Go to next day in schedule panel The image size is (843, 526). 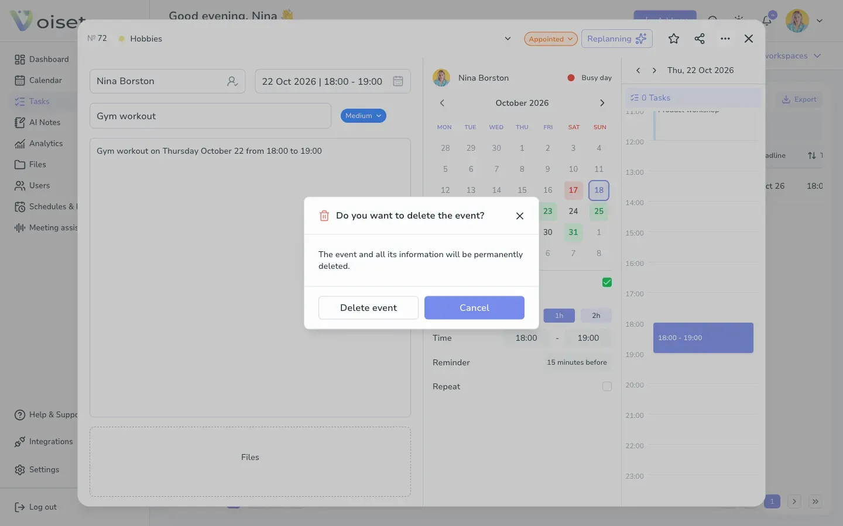654,70
